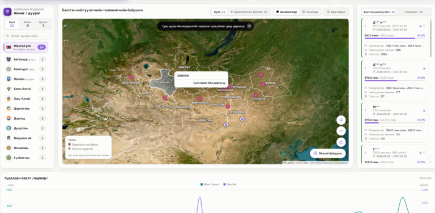This screenshot has height=213, width=435.
Task: Expand the first supplier card chevron
Action: (424, 25)
